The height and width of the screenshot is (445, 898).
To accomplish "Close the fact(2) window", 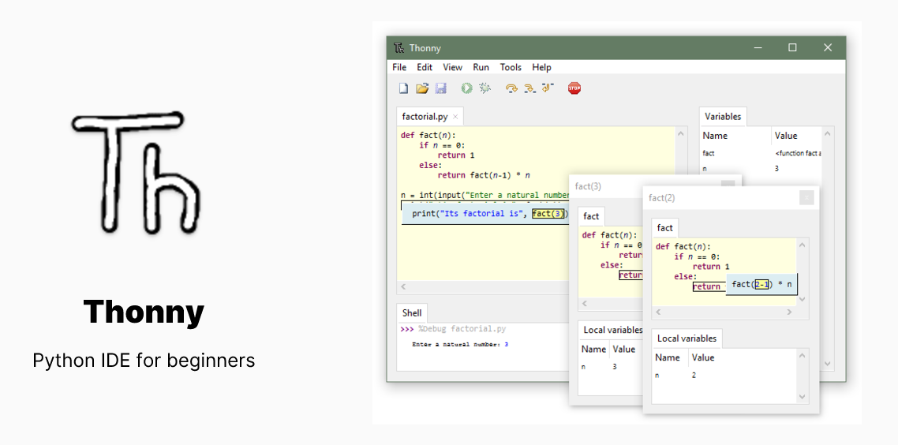I will pos(806,197).
